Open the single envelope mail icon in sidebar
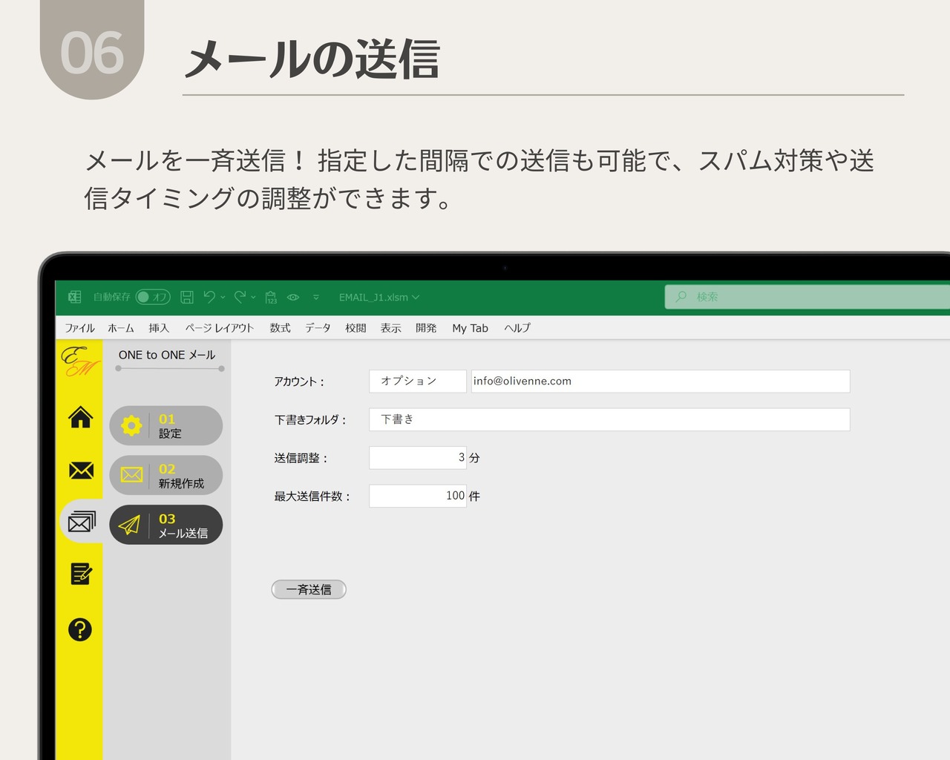 tap(79, 471)
